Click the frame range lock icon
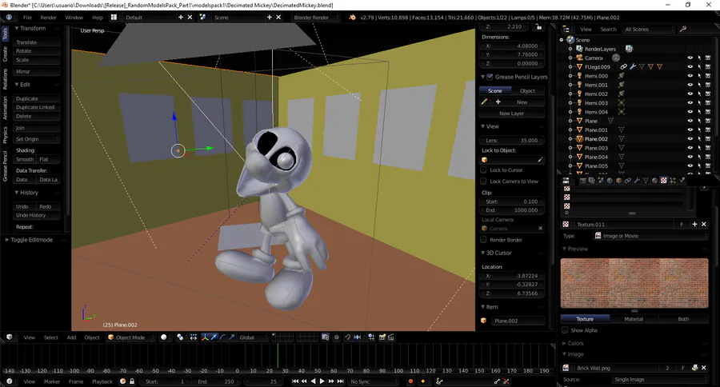The image size is (720, 387). [132, 381]
